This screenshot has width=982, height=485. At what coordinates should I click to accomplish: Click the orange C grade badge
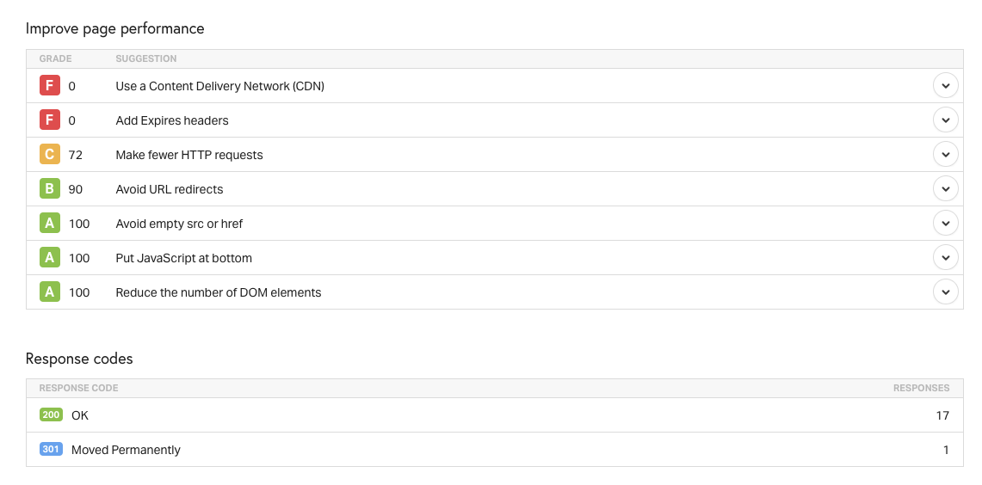click(x=49, y=155)
